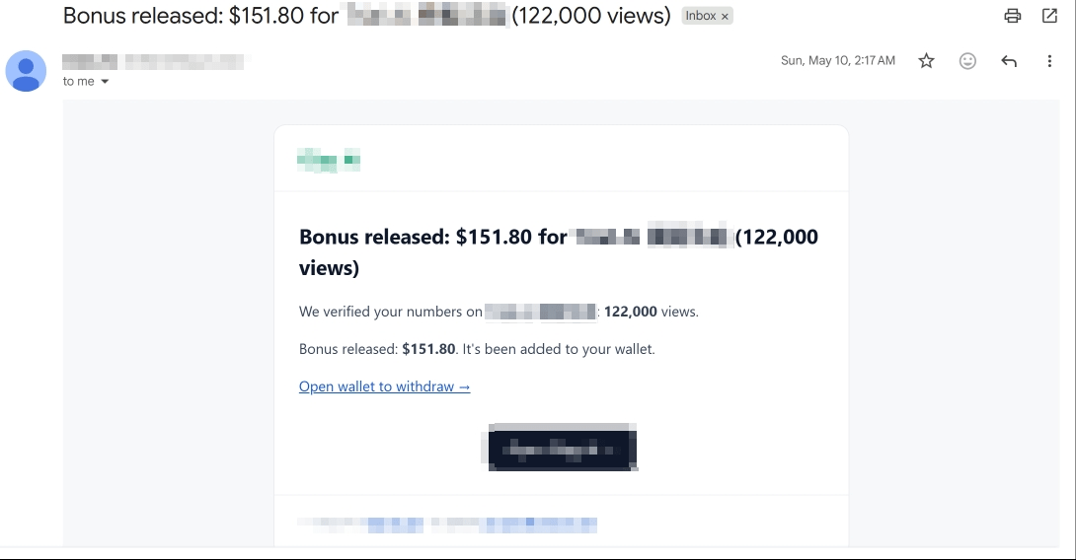Click the dark button below the wallet link
The image size is (1076, 560).
562,448
